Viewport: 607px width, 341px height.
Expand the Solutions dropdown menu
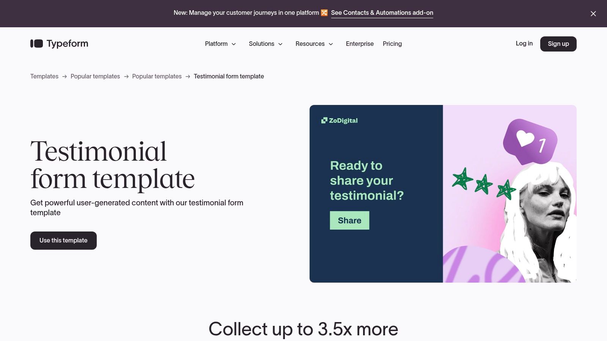266,44
